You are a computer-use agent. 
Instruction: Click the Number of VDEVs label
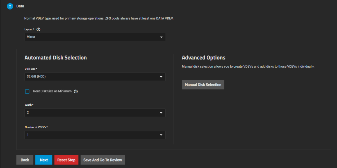pyautogui.click(x=36, y=127)
